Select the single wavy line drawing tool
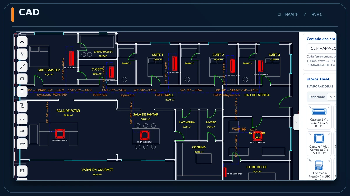The width and height of the screenshot is (350, 196). coord(22,42)
